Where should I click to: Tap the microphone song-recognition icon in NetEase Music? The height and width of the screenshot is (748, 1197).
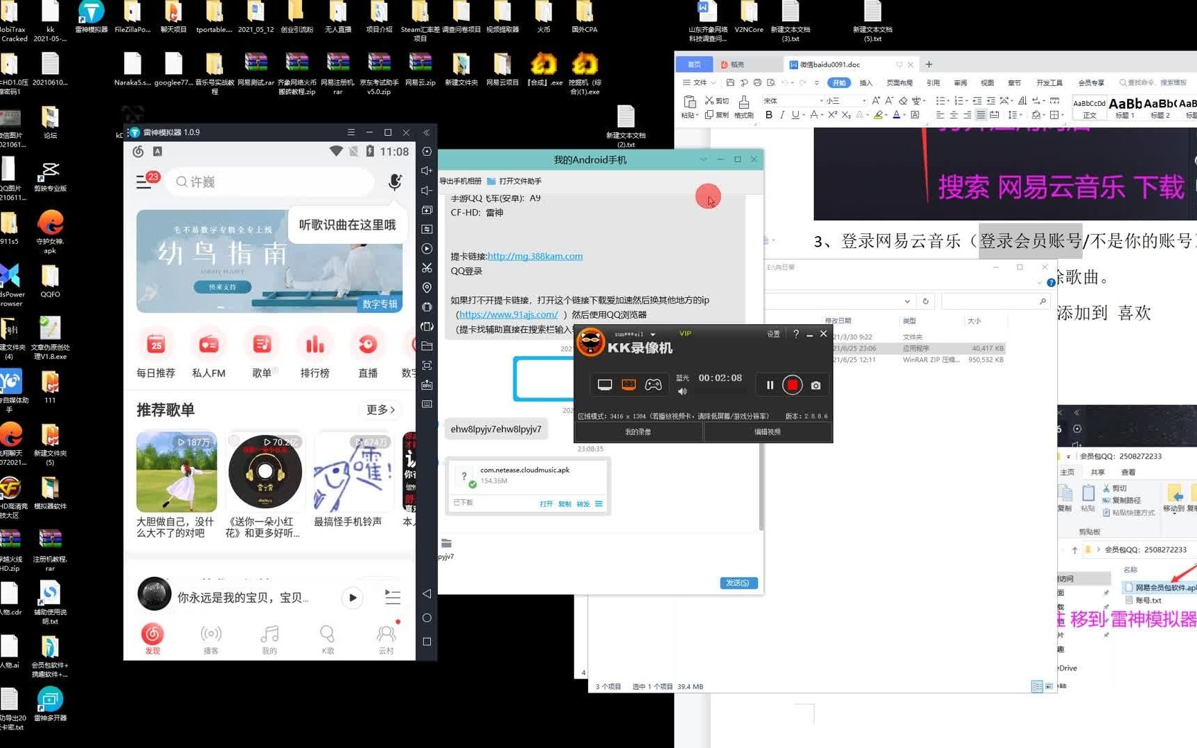(x=395, y=181)
